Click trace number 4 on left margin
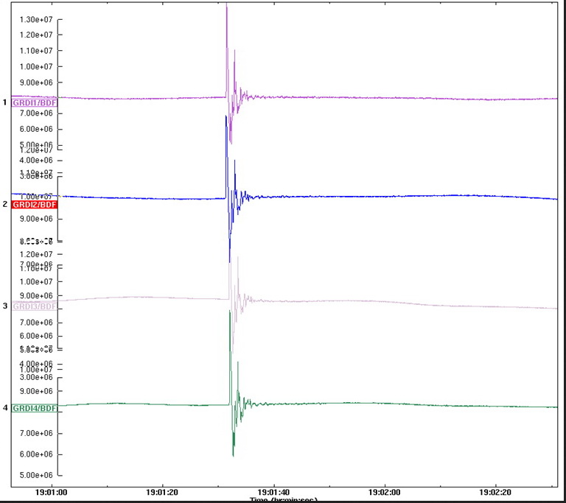 pos(5,407)
